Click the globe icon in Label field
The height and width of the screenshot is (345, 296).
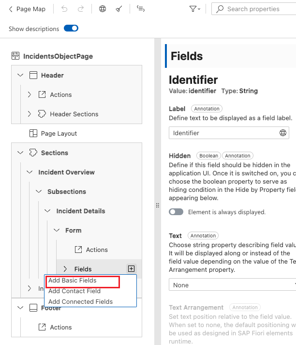tap(283, 133)
